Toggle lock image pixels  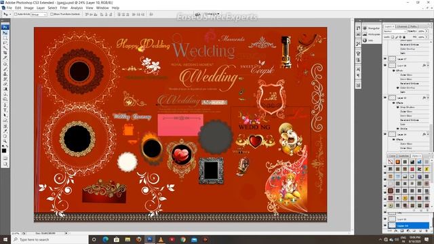coord(396,37)
